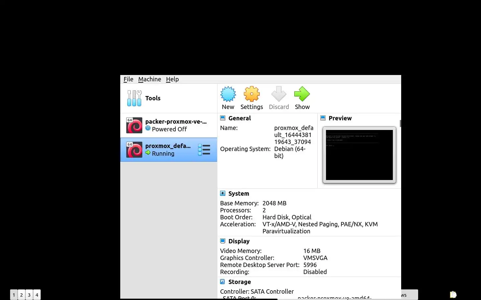Click the greyed Discard arrow icon
481x300 pixels.
279,94
